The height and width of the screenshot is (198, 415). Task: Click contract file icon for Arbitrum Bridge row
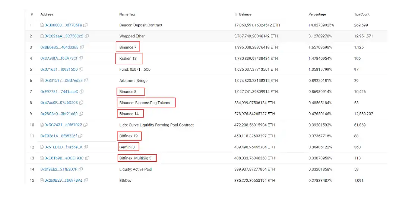(x=42, y=80)
